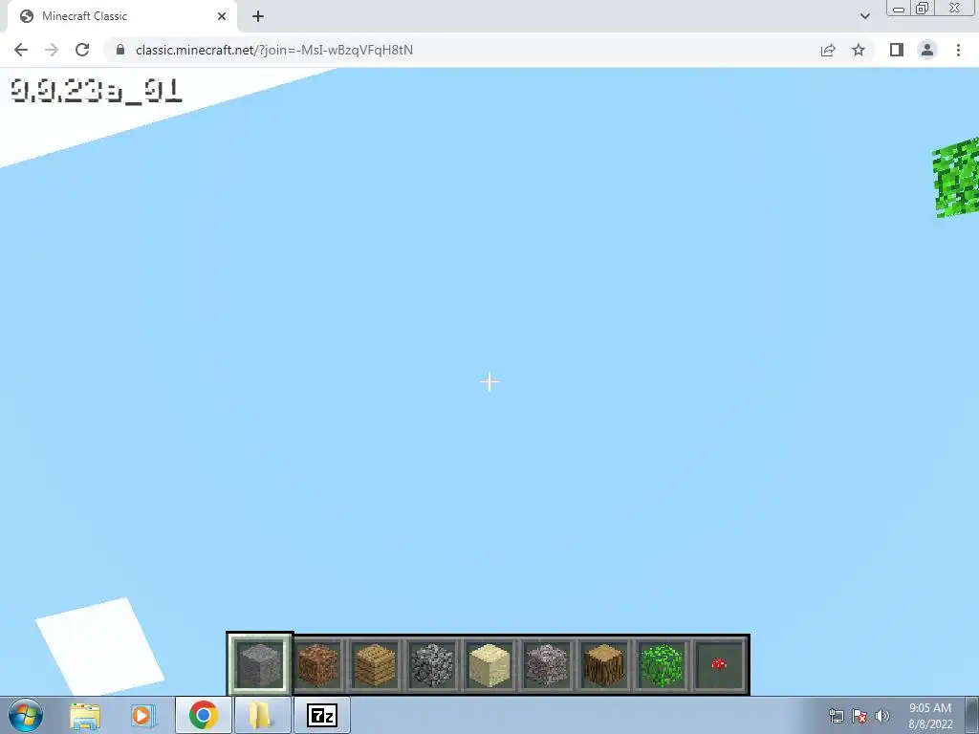Select the wood log block in hotbar
The image size is (979, 734).
click(x=604, y=664)
